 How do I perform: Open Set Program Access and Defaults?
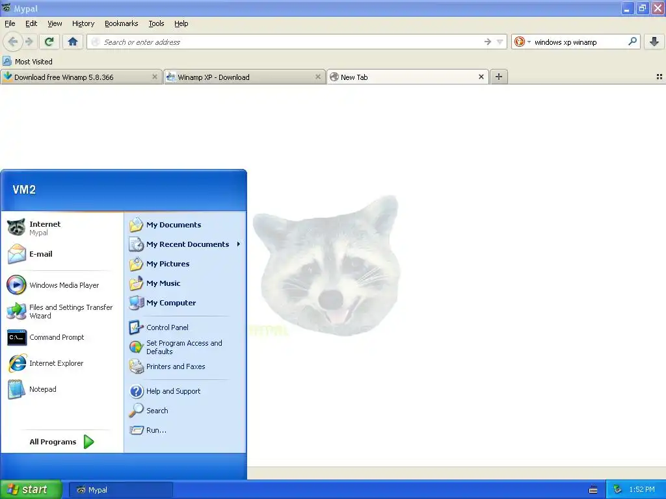185,347
